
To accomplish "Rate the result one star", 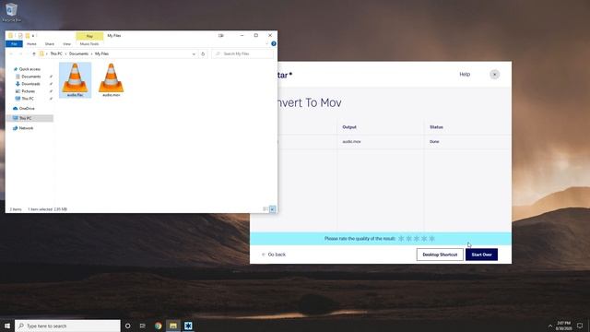I will 401,239.
